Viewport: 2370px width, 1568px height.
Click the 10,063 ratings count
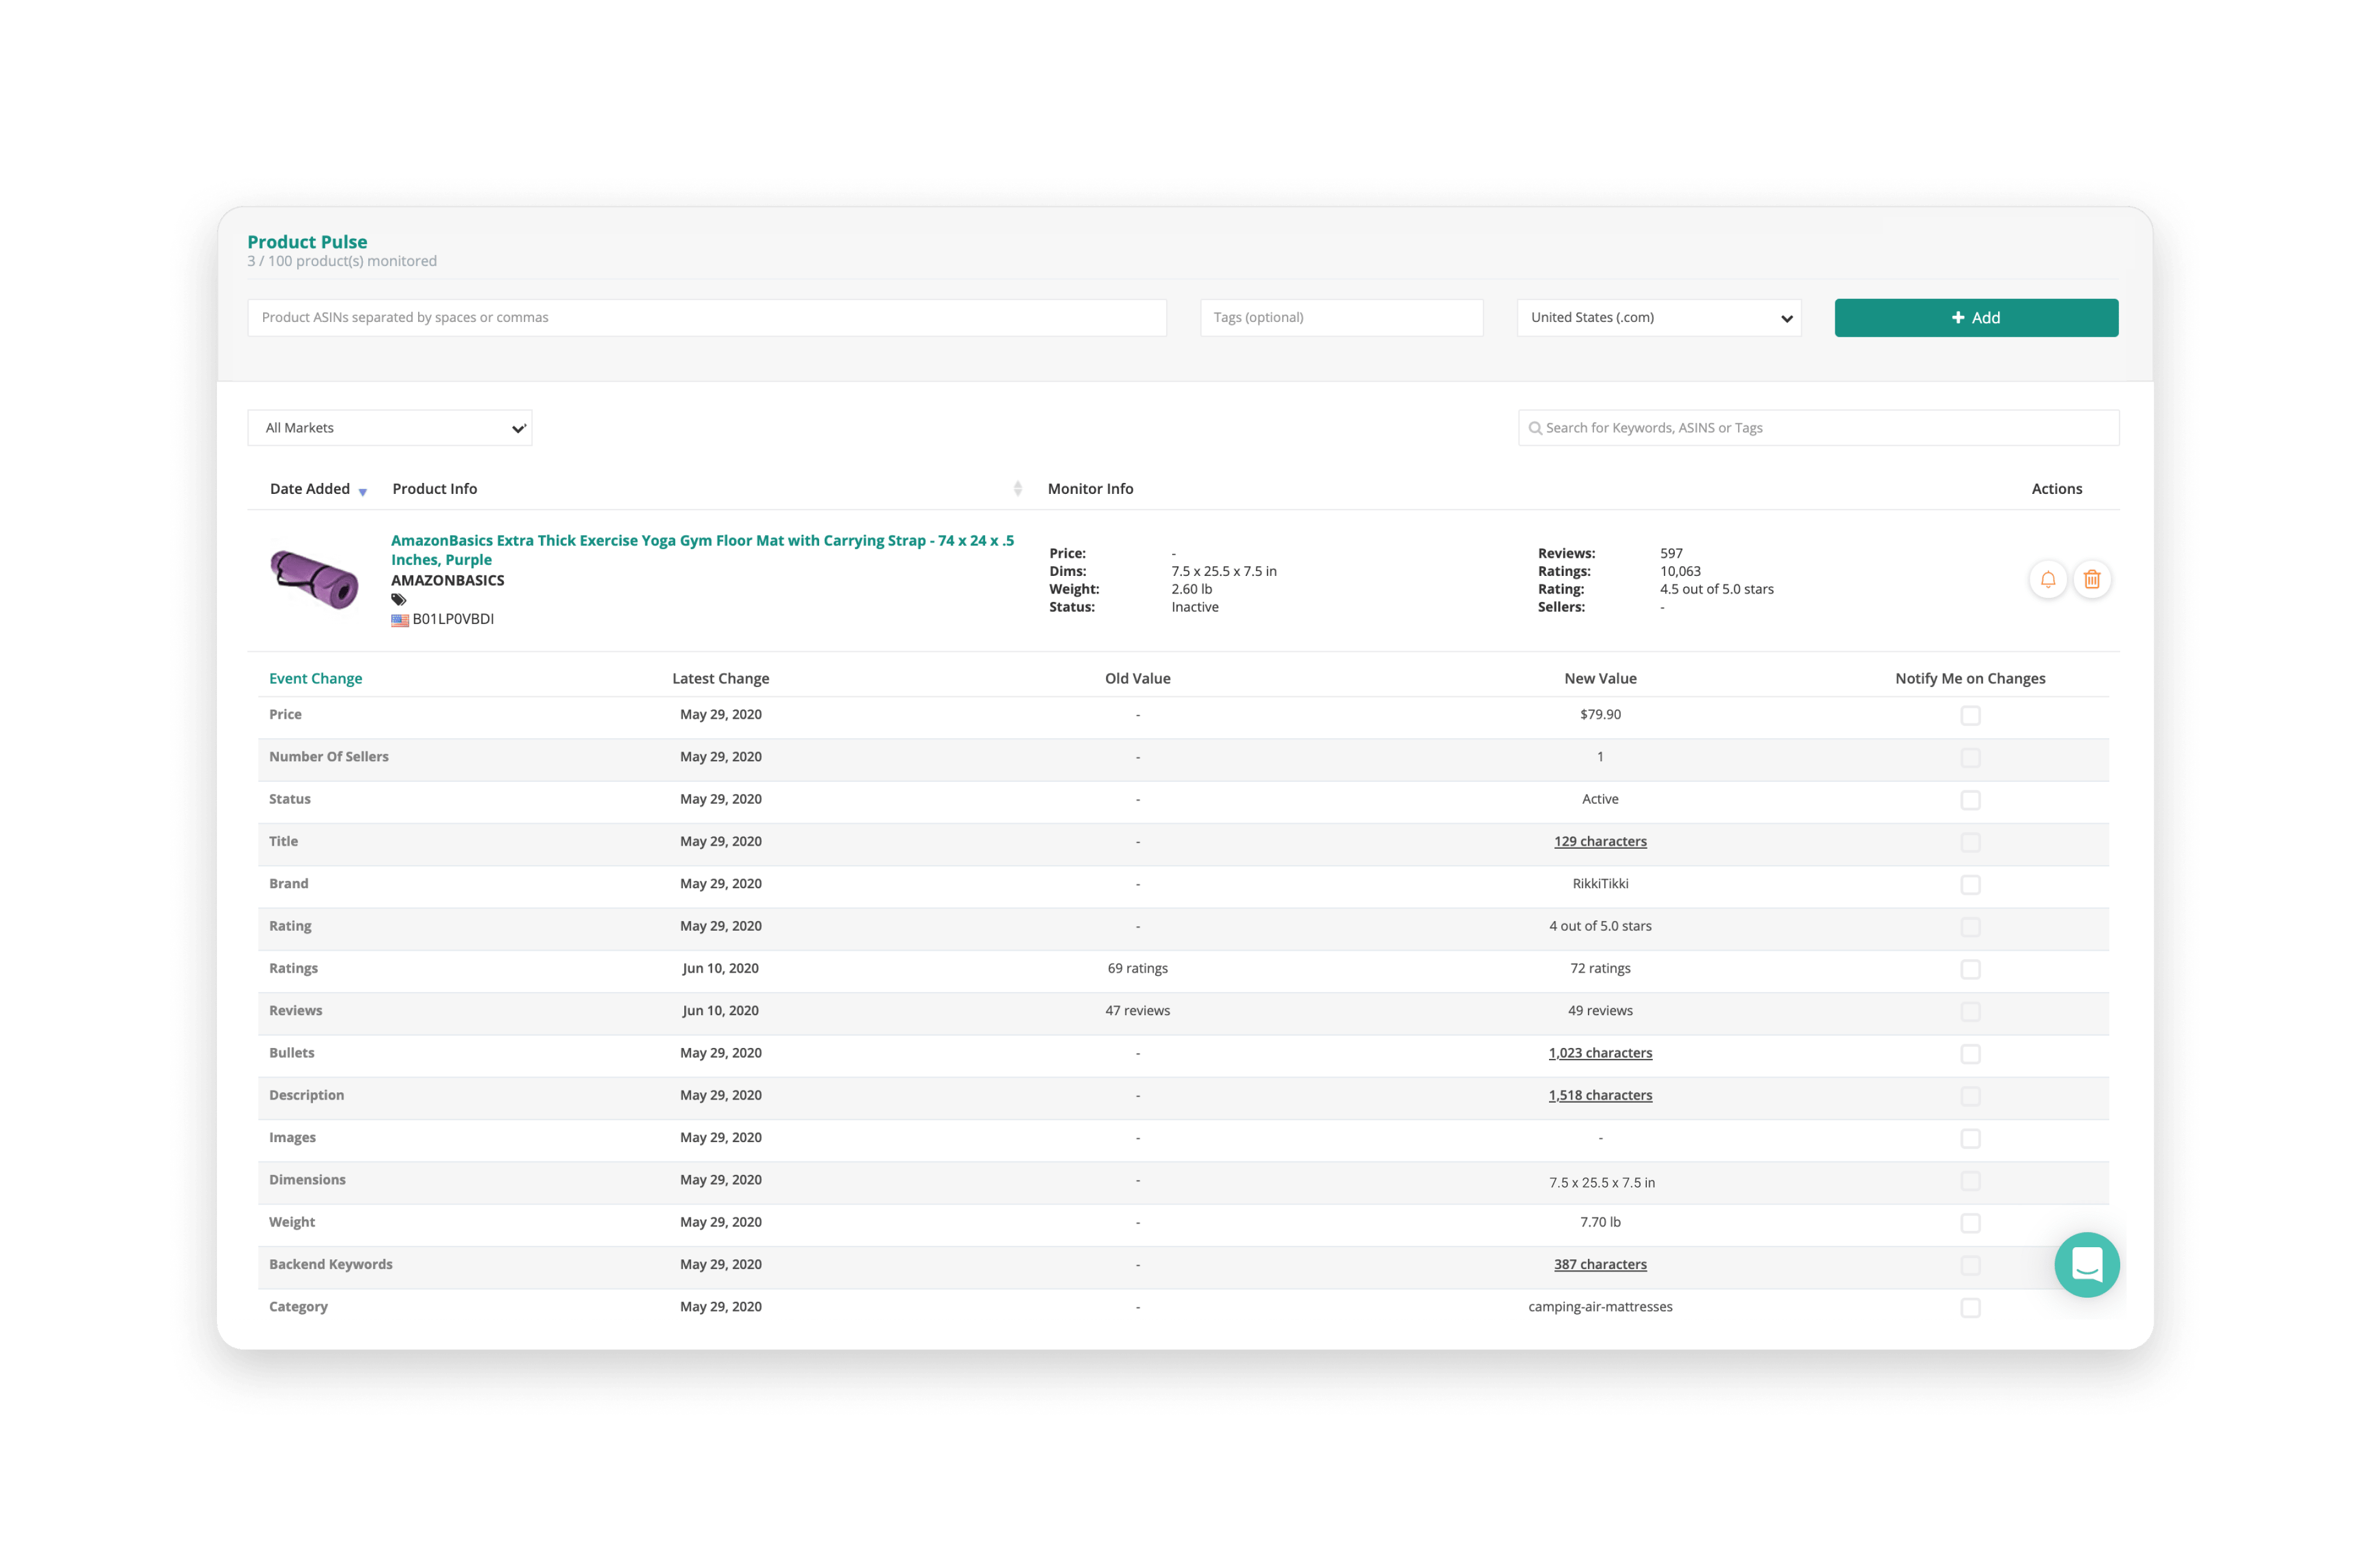tap(1679, 571)
